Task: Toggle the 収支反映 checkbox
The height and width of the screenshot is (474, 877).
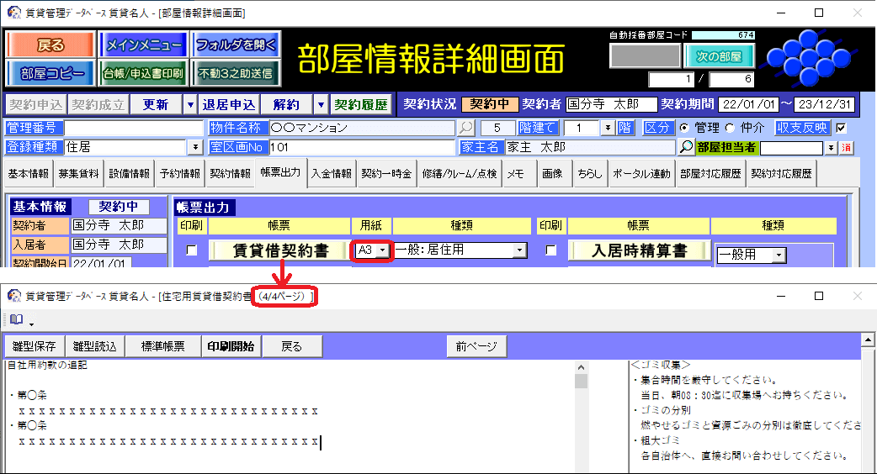Action: [841, 129]
